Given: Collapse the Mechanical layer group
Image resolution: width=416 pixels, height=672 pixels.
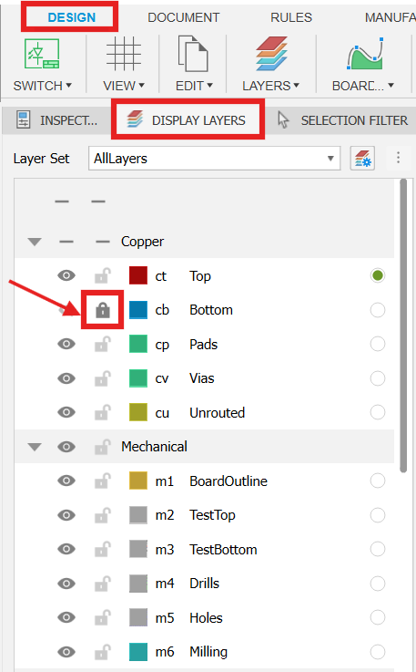Looking at the screenshot, I should click(35, 447).
